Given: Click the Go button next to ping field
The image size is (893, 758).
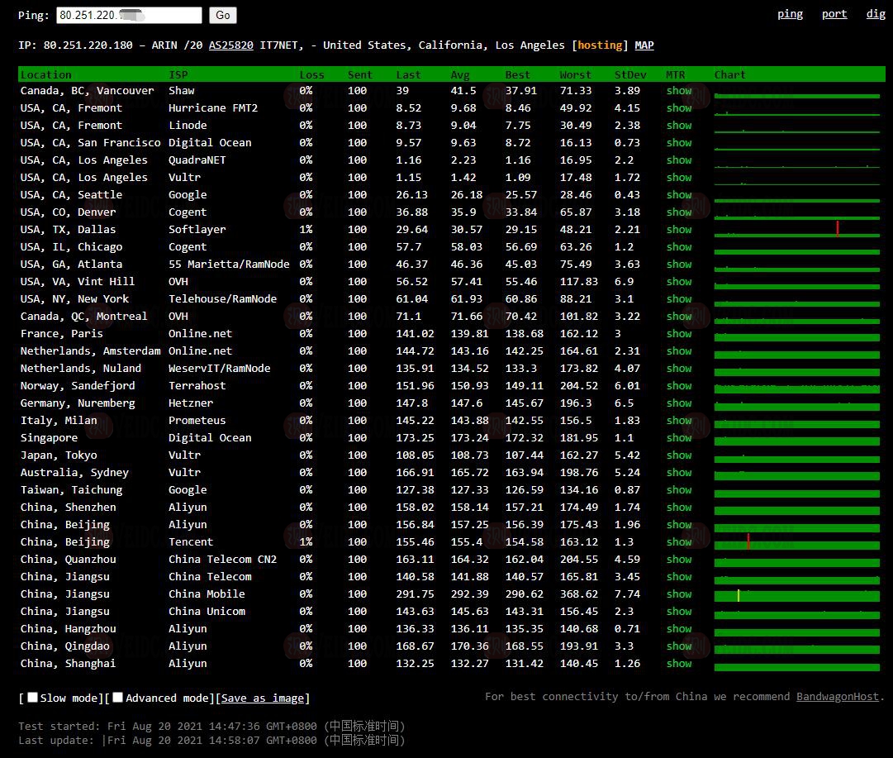Looking at the screenshot, I should (x=222, y=15).
